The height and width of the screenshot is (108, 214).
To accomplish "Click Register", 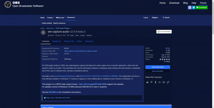I will [155, 18].
